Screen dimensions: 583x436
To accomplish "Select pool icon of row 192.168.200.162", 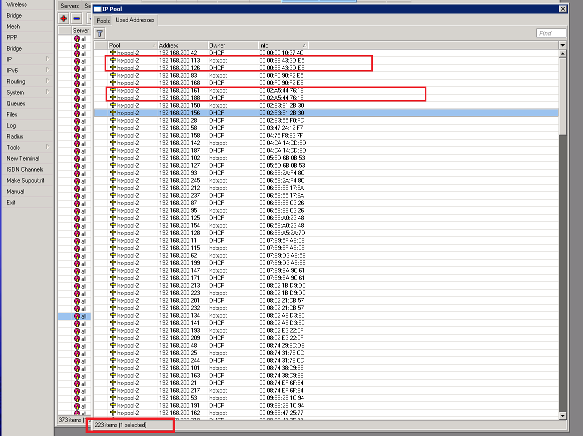I will (113, 413).
